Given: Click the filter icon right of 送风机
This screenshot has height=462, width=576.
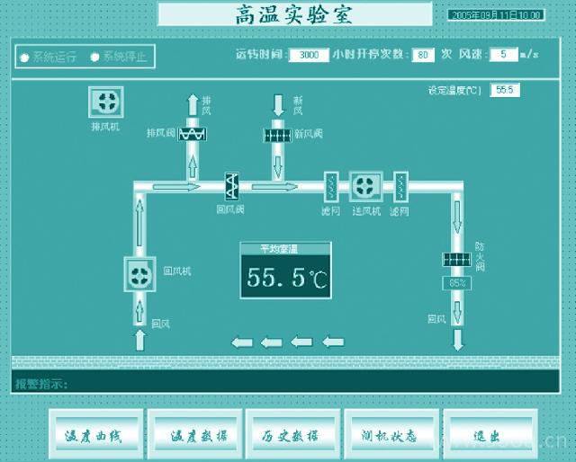Looking at the screenshot, I should pos(400,186).
